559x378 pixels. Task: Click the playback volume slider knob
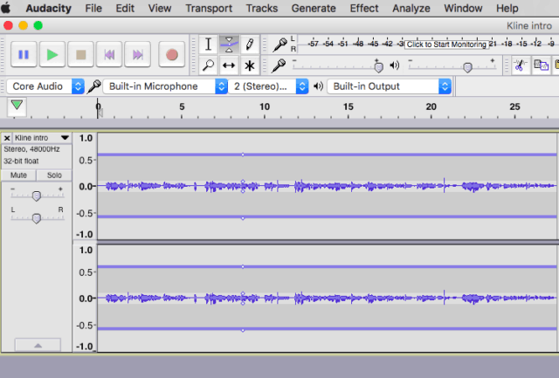click(468, 67)
